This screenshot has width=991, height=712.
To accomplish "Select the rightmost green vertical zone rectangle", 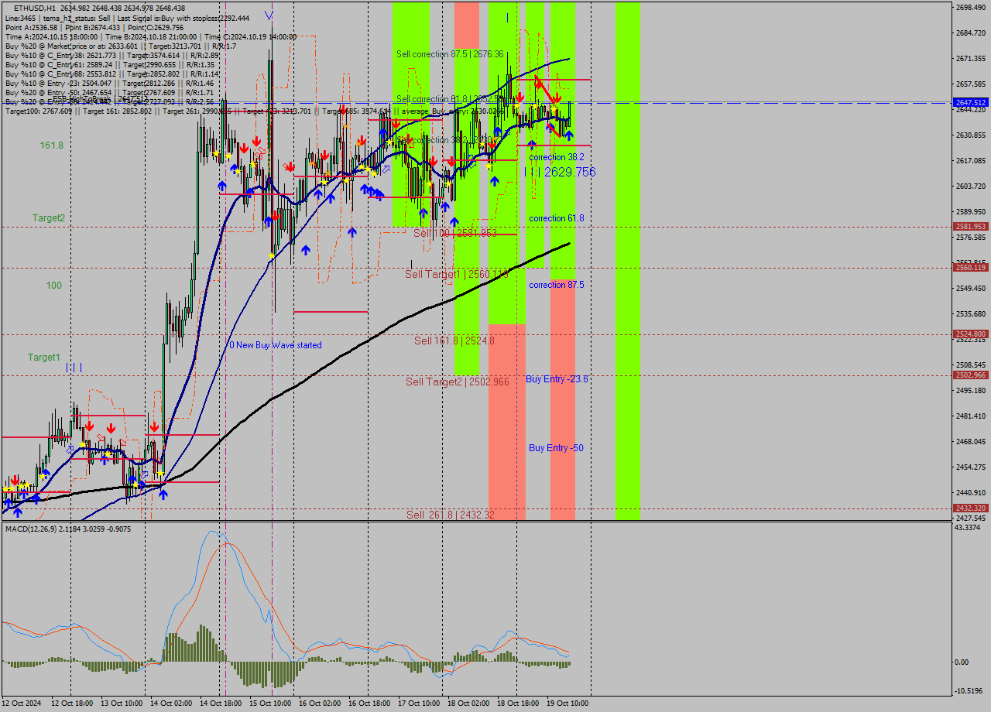I will tap(628, 262).
